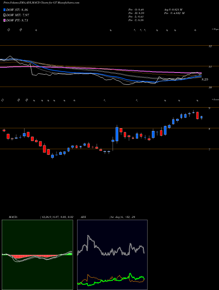Image resolution: width=219 pixels, height=290 pixels.
Task: Click the 8.25 value label on EMA chart
Action: pos(205,80)
